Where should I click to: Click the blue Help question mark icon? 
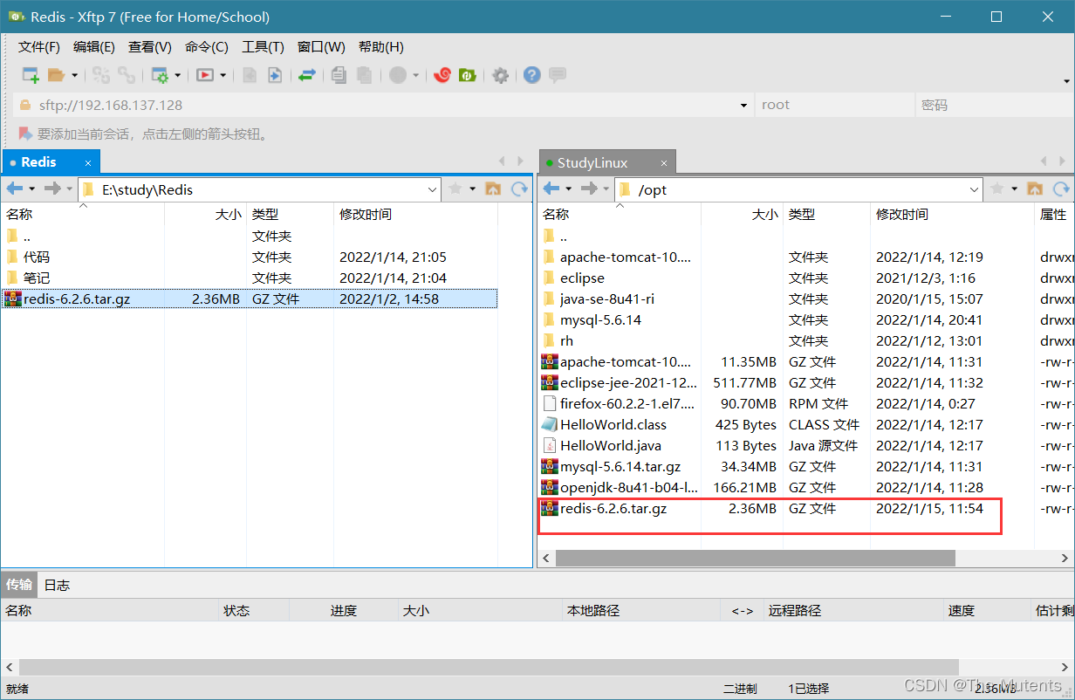tap(531, 75)
